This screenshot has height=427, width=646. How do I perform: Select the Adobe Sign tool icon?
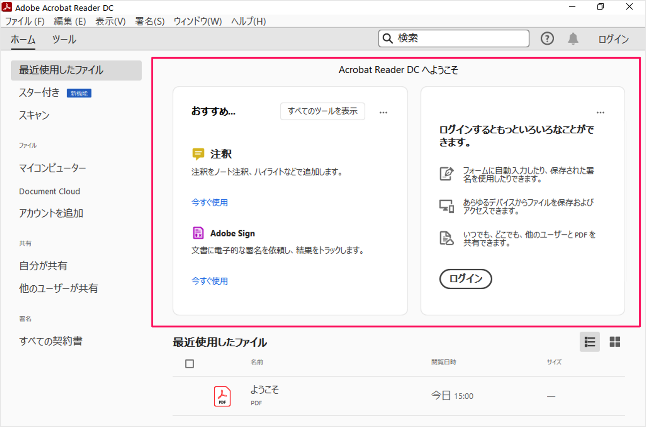[x=198, y=233]
